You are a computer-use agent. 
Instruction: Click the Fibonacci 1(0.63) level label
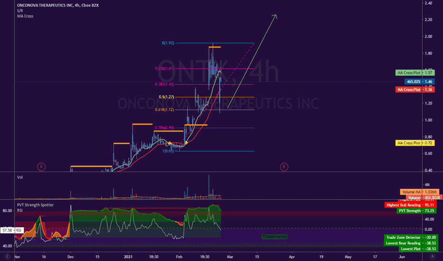coord(168,151)
